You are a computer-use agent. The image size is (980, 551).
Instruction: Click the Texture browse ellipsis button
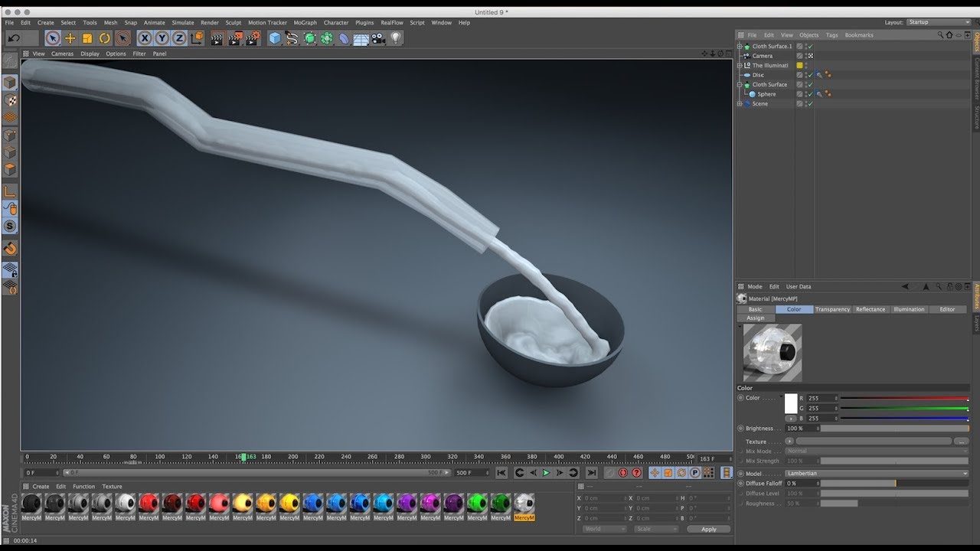(961, 442)
